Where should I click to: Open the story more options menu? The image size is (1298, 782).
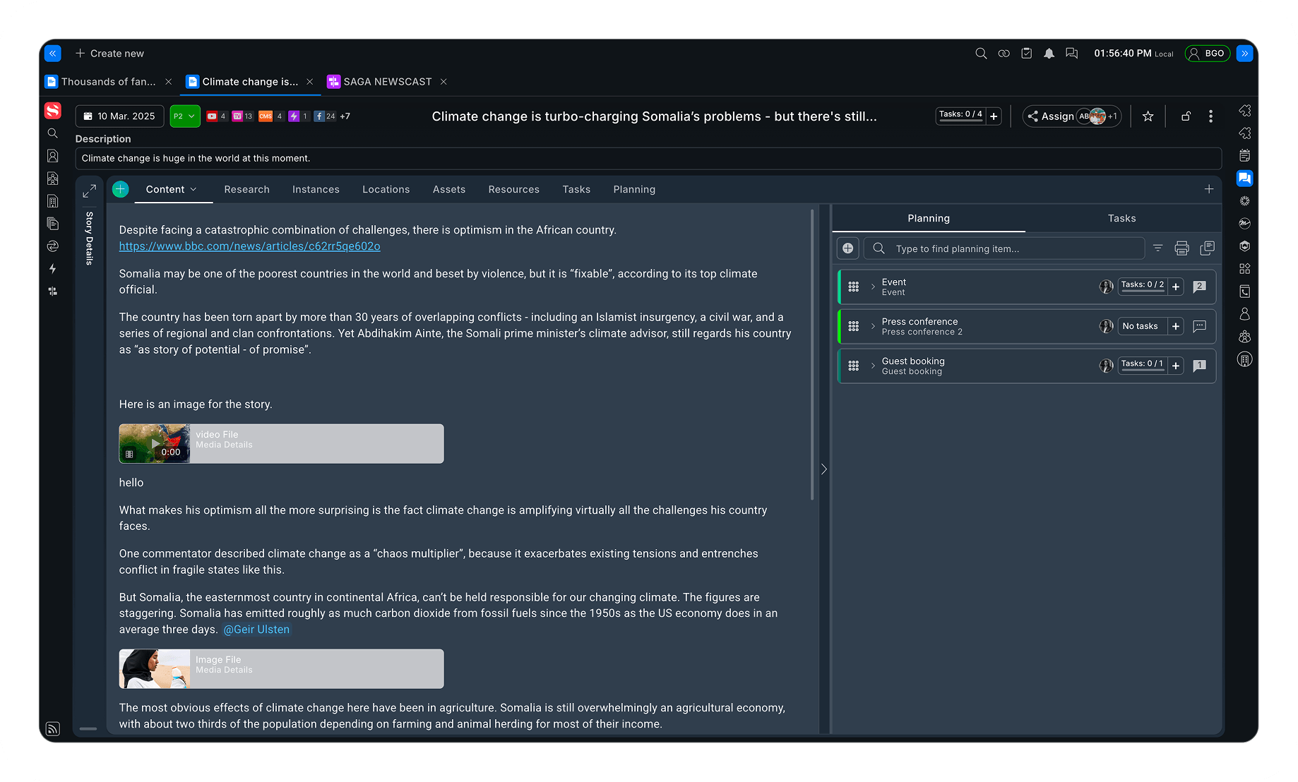point(1210,116)
